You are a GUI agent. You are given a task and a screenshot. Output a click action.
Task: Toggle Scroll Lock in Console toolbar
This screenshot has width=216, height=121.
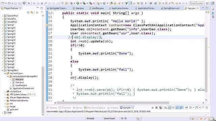(x=169, y=108)
